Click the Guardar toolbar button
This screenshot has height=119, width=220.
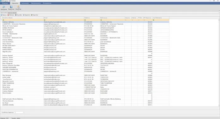pos(19,15)
